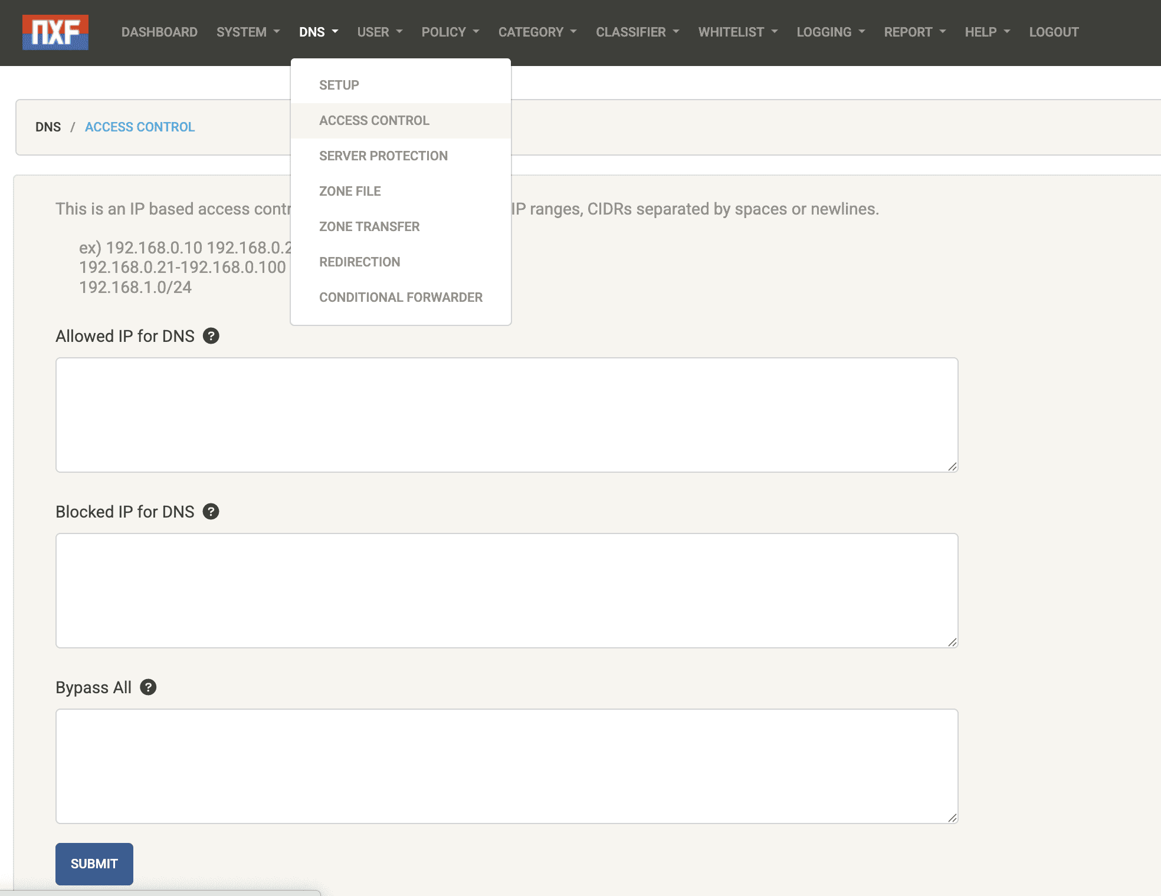Click the ACCESS CONTROL breadcrumb link

[x=140, y=127]
